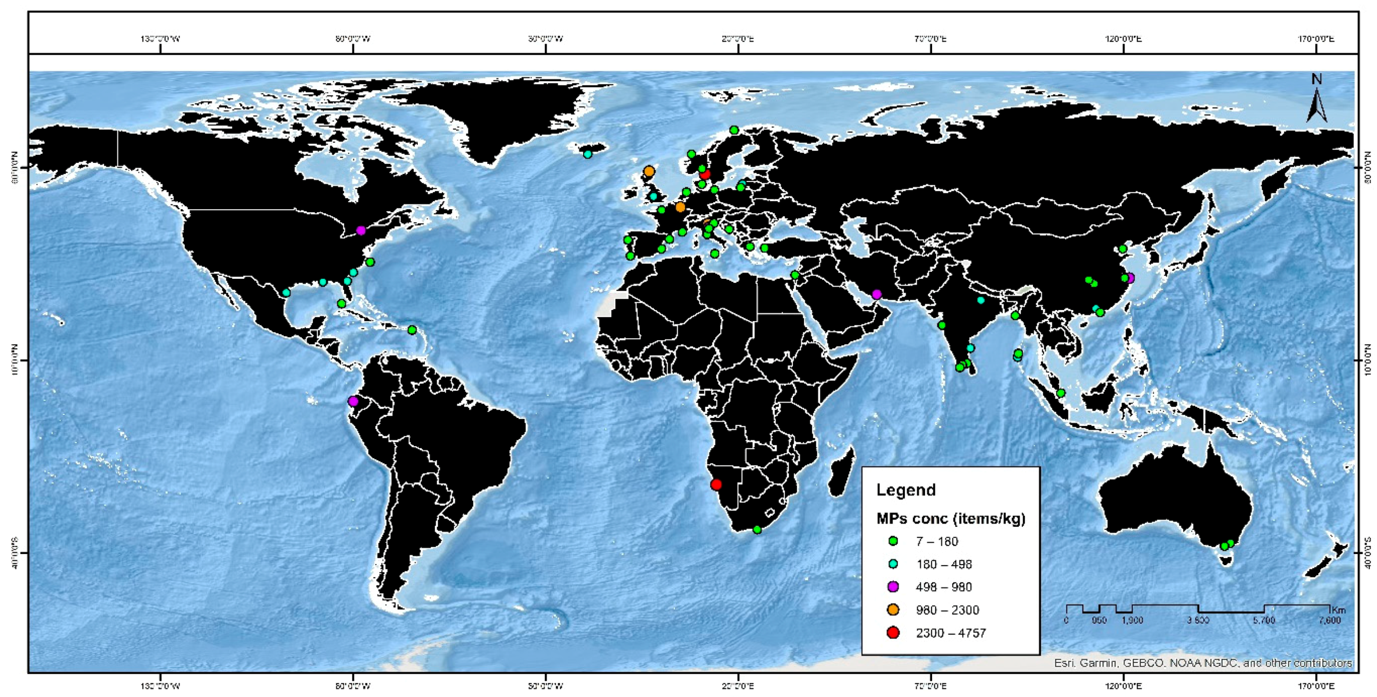Click the cyan 180 – 498 legend swatch
The height and width of the screenshot is (697, 1377).
pos(893,564)
